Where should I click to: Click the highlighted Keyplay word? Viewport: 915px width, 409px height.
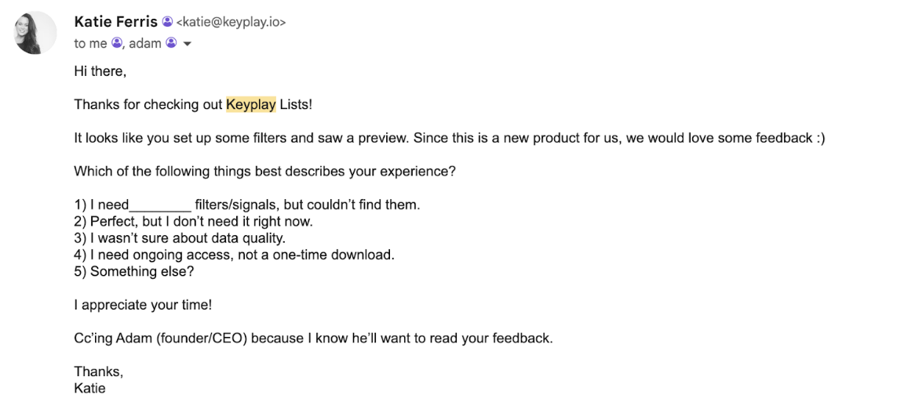click(x=251, y=104)
